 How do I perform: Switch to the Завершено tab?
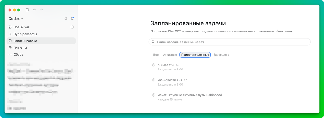[221, 55]
